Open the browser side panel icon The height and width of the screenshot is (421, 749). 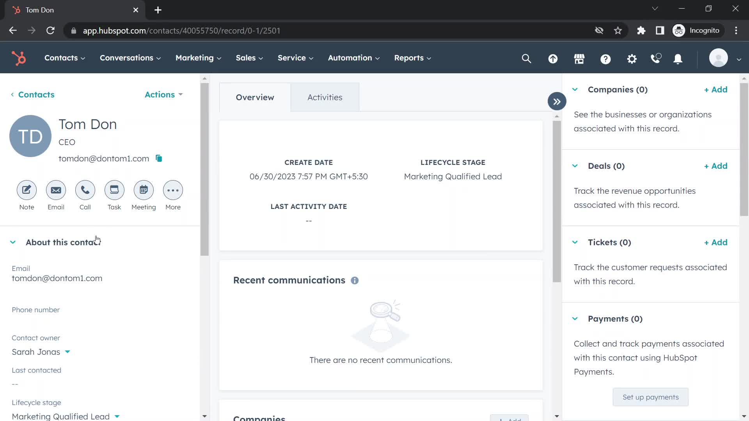tap(660, 30)
